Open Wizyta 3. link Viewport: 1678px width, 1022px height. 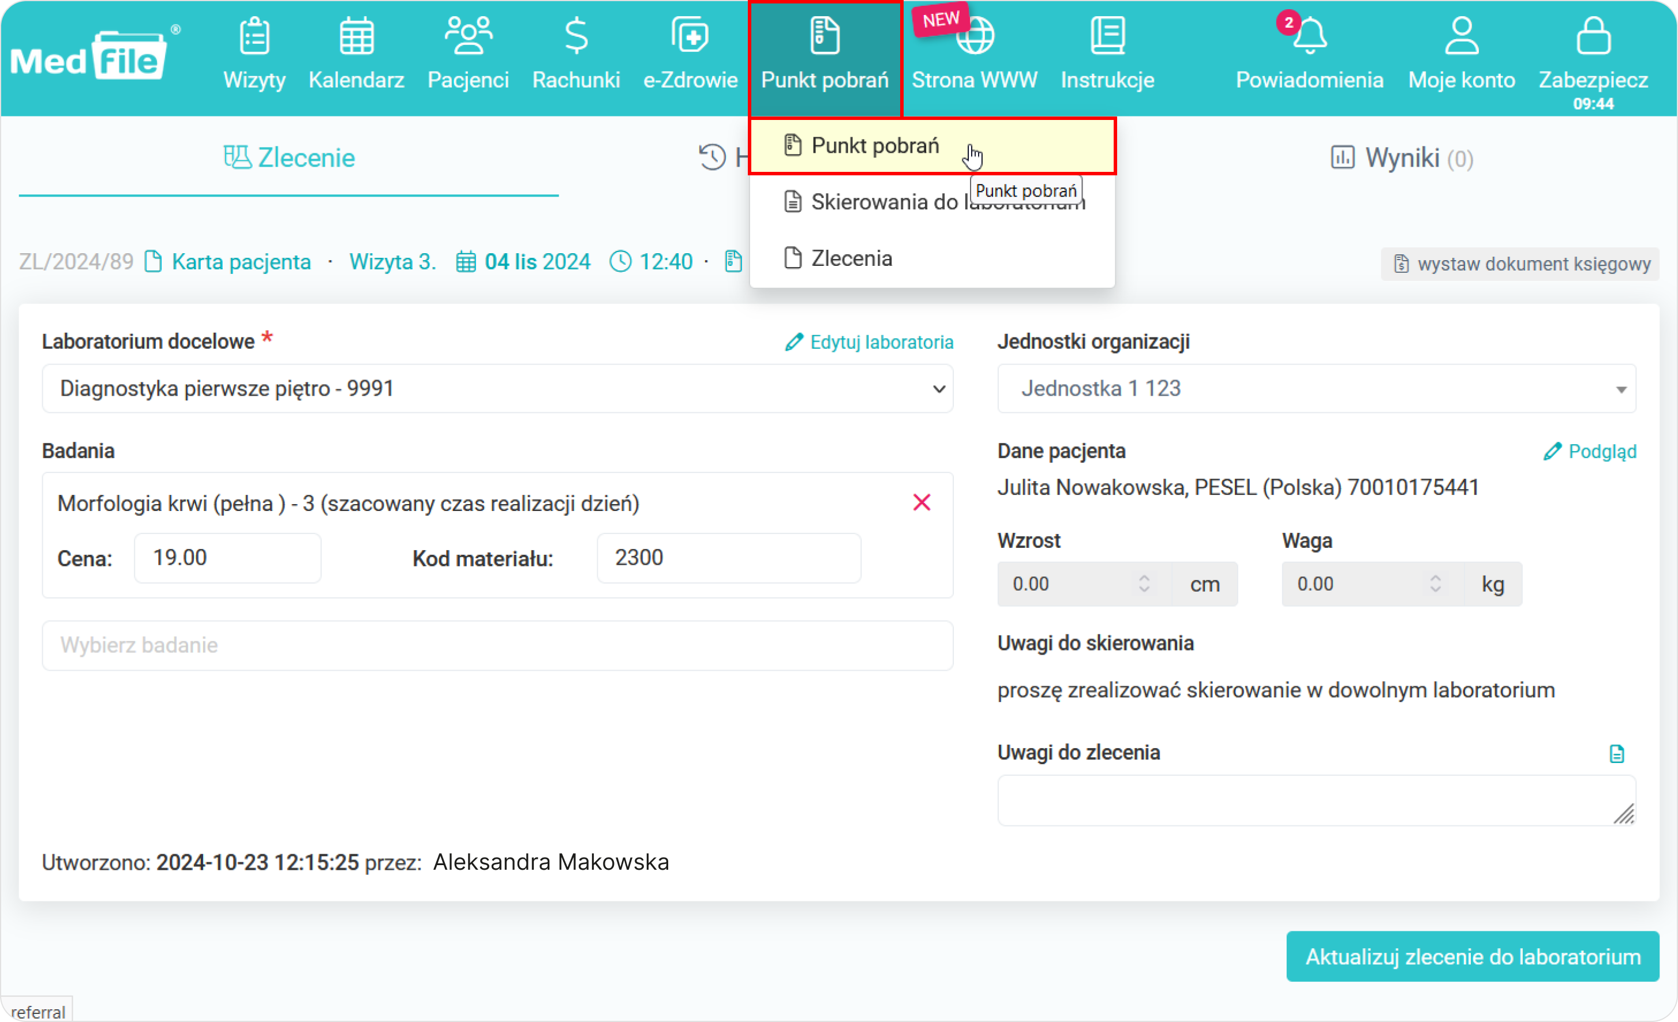[x=392, y=262]
